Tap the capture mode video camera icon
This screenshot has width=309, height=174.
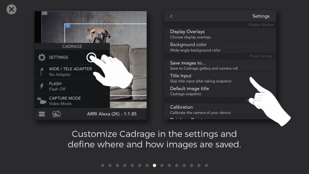[42, 101]
